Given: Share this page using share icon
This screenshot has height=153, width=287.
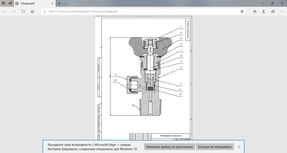Looking at the screenshot, I should pyautogui.click(x=273, y=11).
